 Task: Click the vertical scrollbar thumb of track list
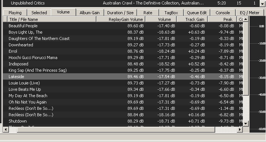[246, 59]
